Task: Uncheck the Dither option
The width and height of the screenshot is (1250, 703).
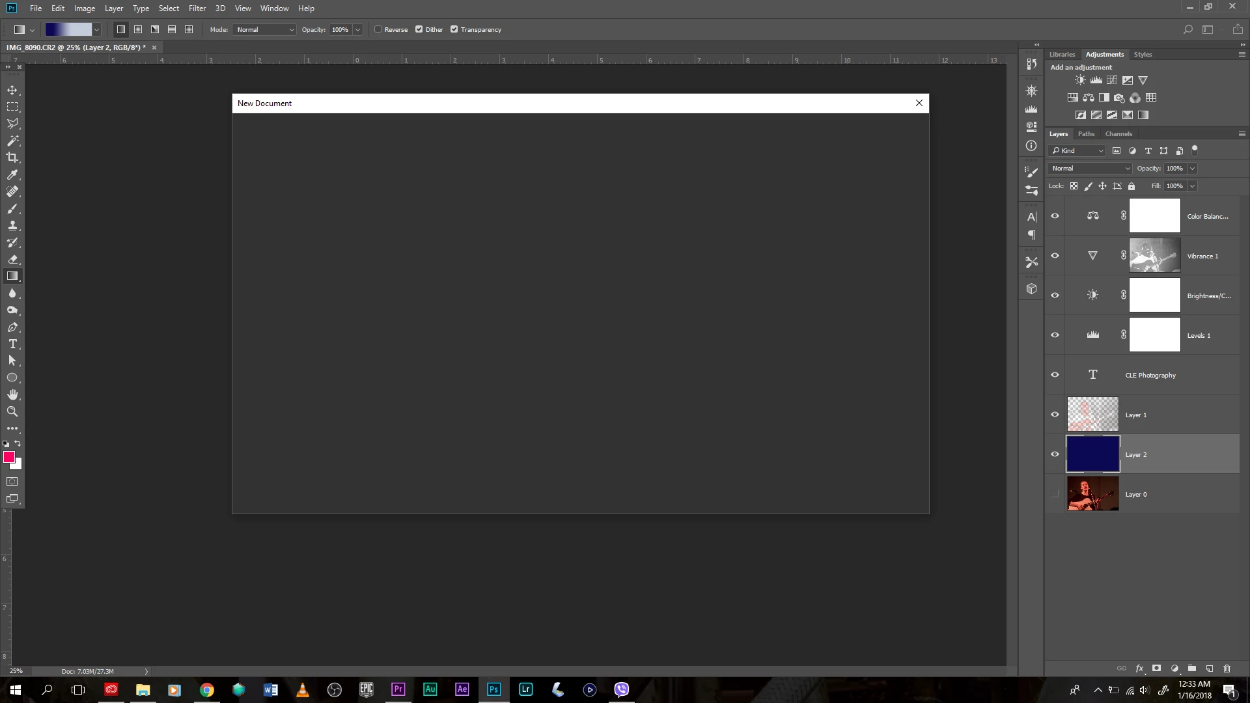Action: [419, 29]
